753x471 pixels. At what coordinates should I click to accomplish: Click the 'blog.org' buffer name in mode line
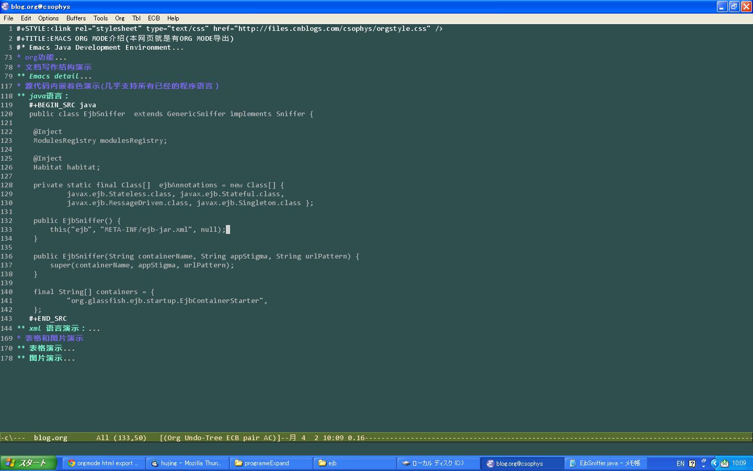click(50, 438)
